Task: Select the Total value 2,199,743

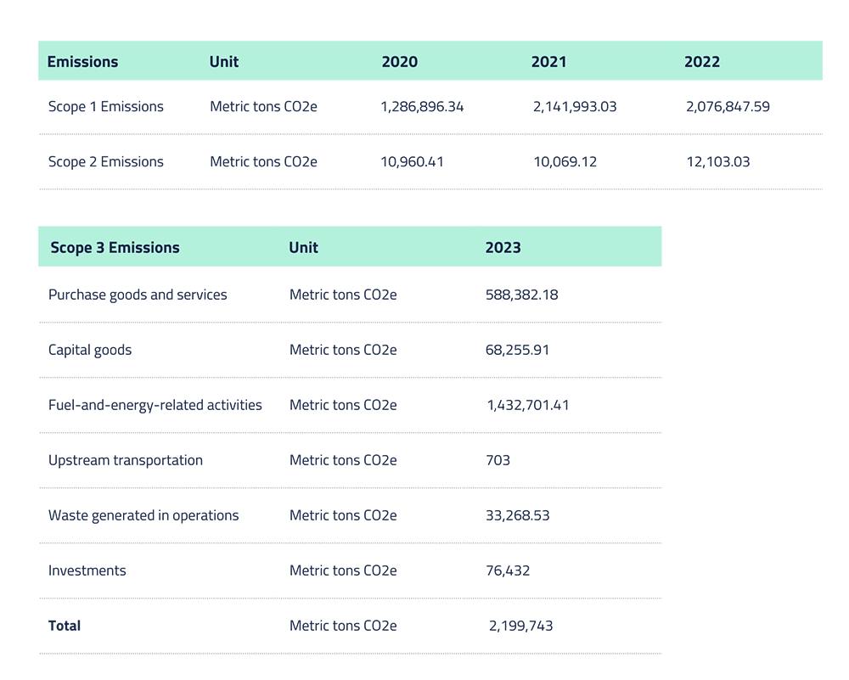Action: click(520, 627)
